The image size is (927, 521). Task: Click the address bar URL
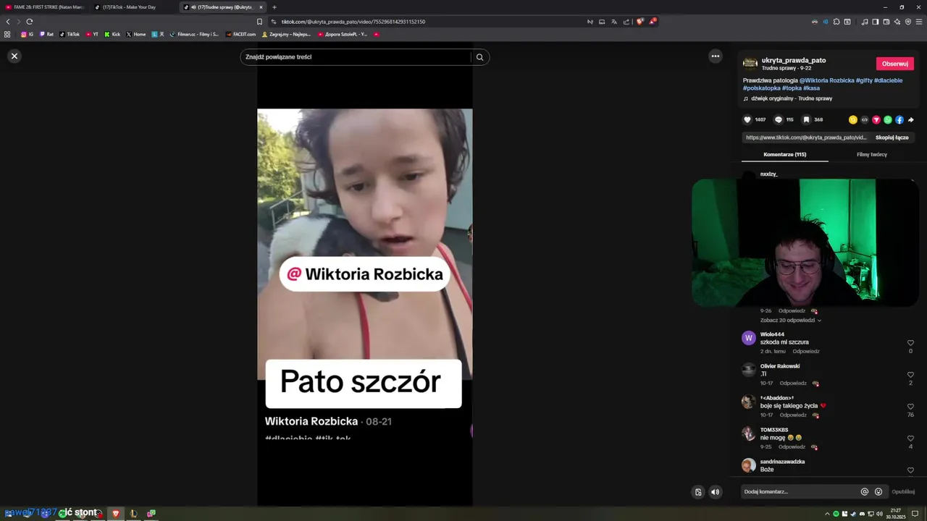click(x=353, y=22)
